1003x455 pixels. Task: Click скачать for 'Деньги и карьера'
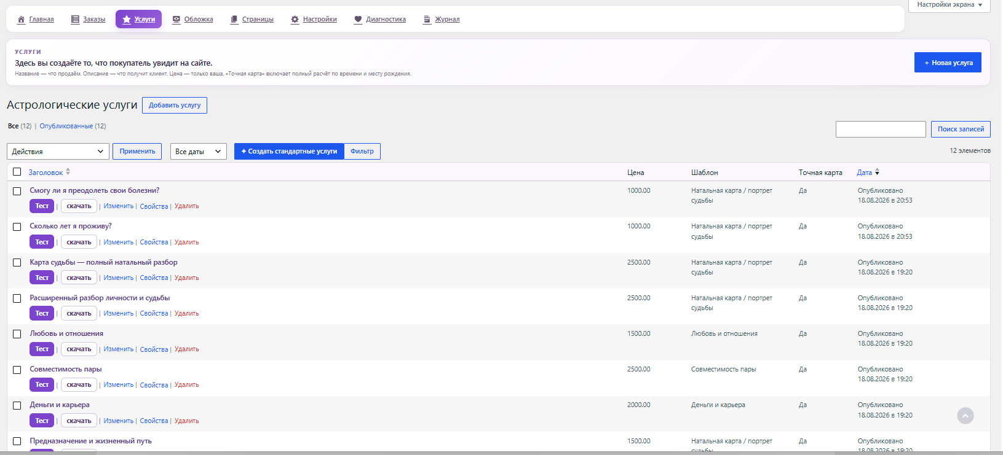[79, 421]
